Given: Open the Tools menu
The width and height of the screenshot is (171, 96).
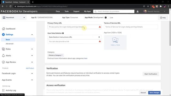Looking at the screenshot, I should point(67,11).
